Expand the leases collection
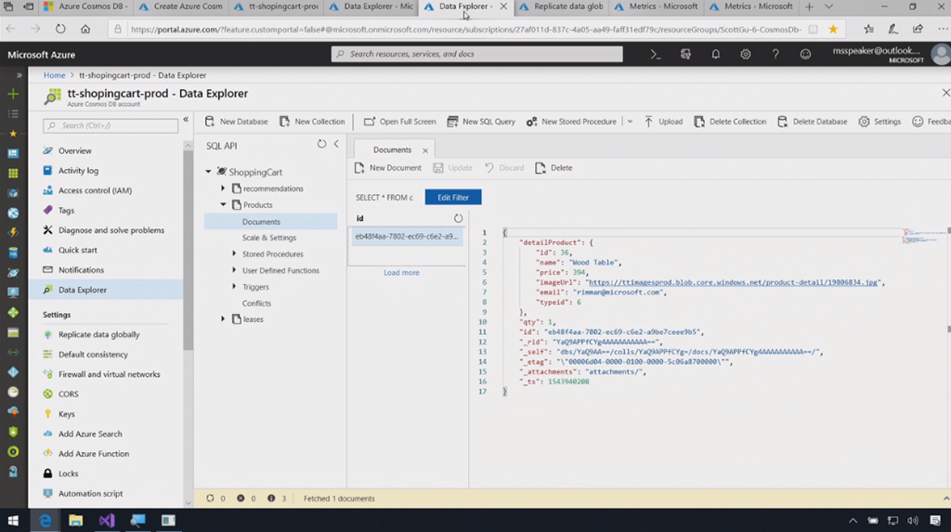951x532 pixels. pos(224,319)
